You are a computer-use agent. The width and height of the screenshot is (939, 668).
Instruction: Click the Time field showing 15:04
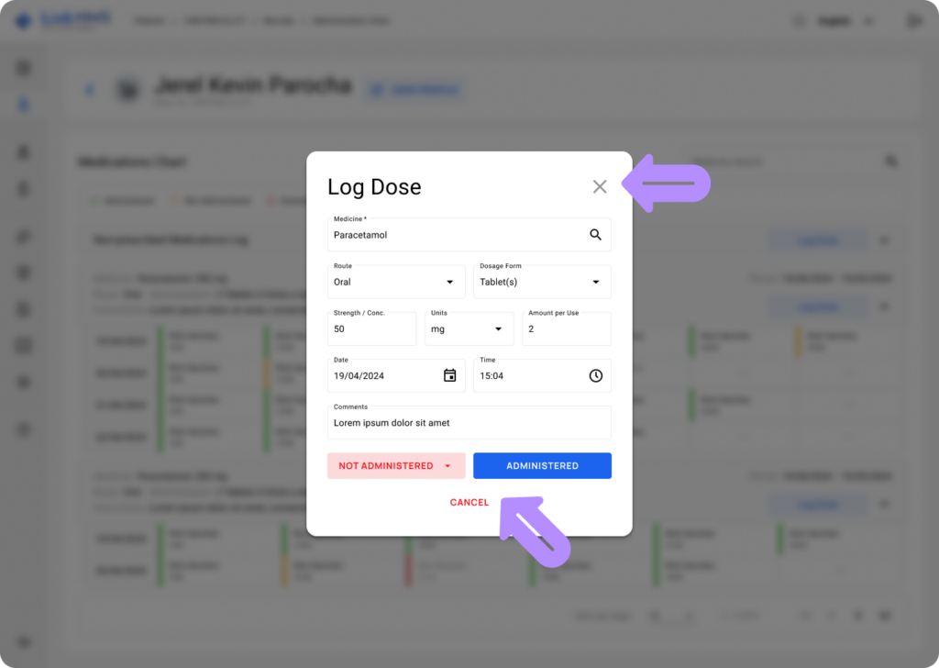(527, 375)
